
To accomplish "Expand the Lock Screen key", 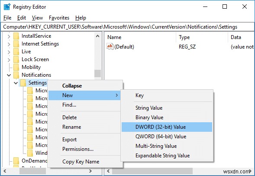I will pyautogui.click(x=9, y=60).
